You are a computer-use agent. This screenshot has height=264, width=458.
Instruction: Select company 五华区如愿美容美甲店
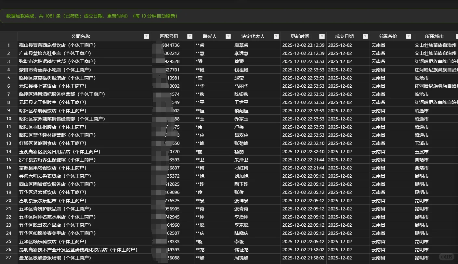pyautogui.click(x=58, y=233)
